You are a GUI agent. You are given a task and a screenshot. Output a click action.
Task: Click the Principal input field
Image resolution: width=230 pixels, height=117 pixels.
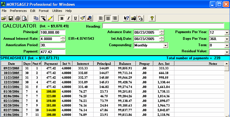[x=52, y=32]
